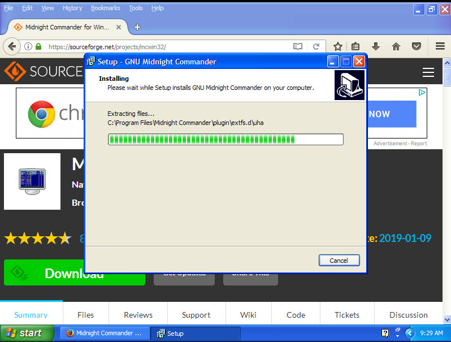Click the blue NOW button in advertisement
This screenshot has width=451, height=342.
point(392,114)
